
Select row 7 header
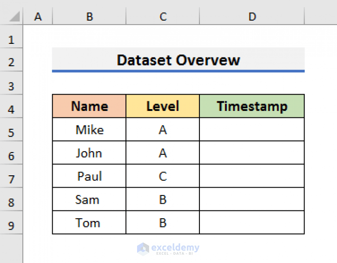11,176
